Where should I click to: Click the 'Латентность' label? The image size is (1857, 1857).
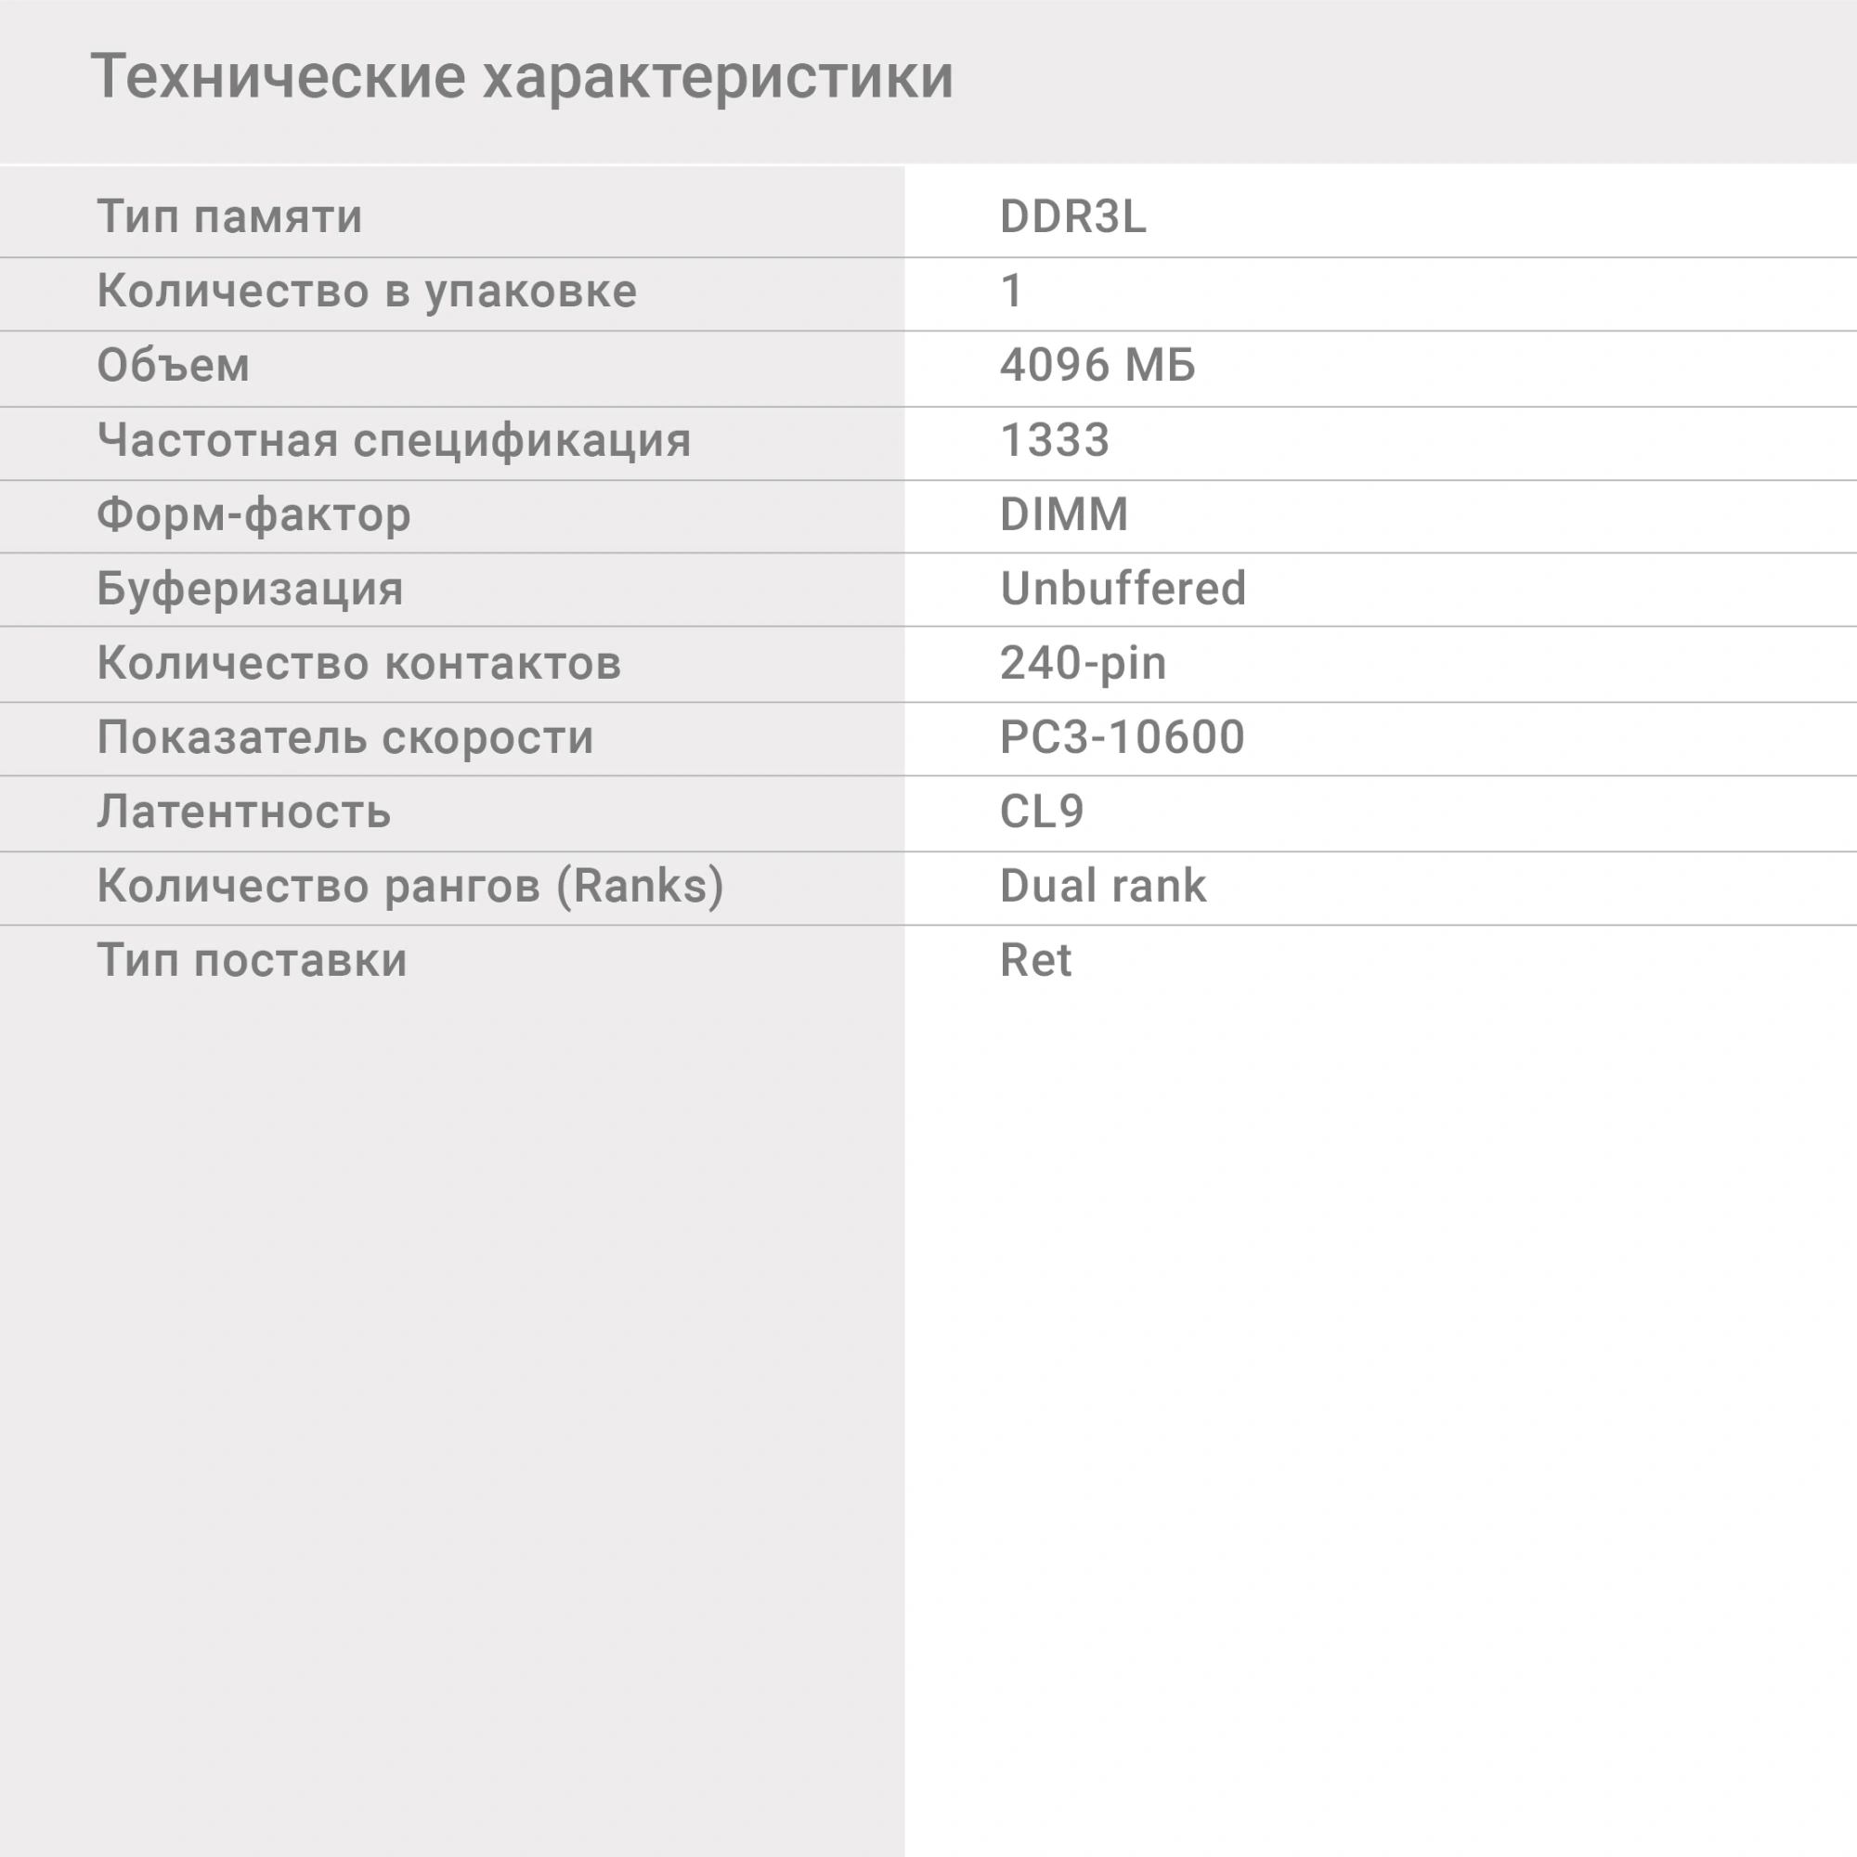244,812
